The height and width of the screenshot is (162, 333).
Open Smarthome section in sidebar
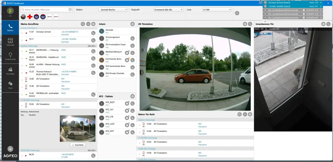10,56
